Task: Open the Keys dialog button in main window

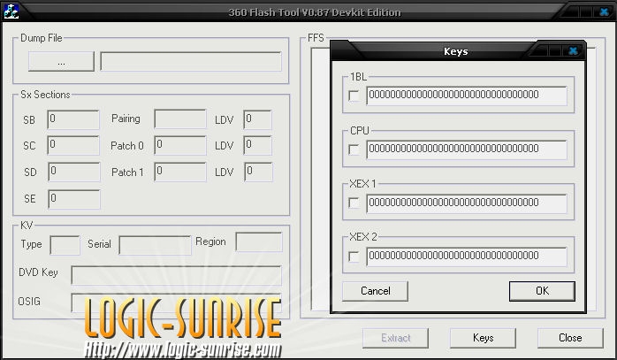Action: click(x=483, y=338)
